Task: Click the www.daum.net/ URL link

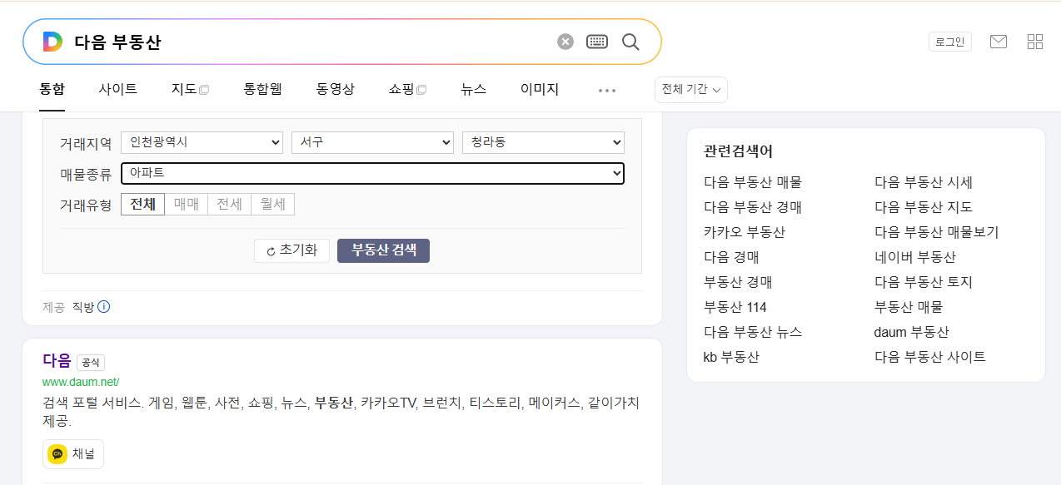Action: point(81,383)
